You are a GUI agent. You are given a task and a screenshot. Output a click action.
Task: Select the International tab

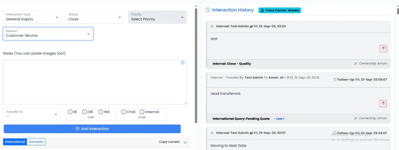15,142
